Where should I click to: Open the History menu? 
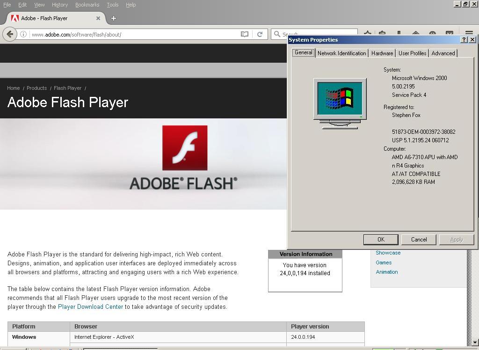(x=59, y=5)
